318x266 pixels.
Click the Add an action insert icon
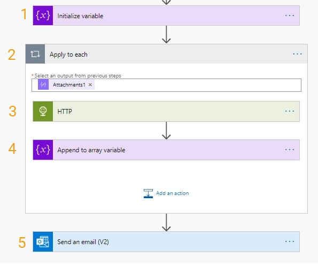(x=148, y=193)
